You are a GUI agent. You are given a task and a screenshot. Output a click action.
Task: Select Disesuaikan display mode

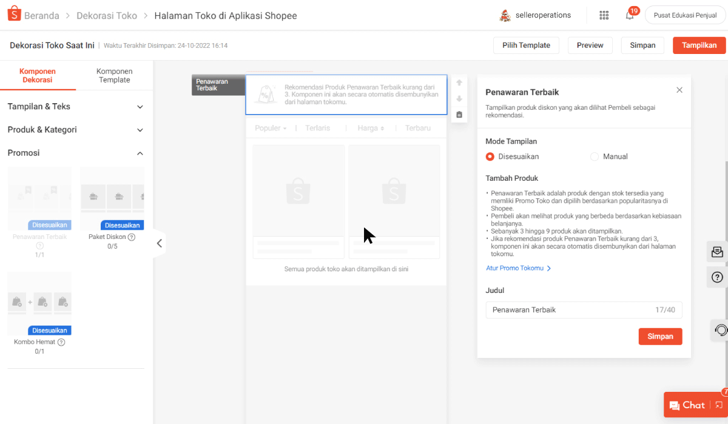(490, 156)
